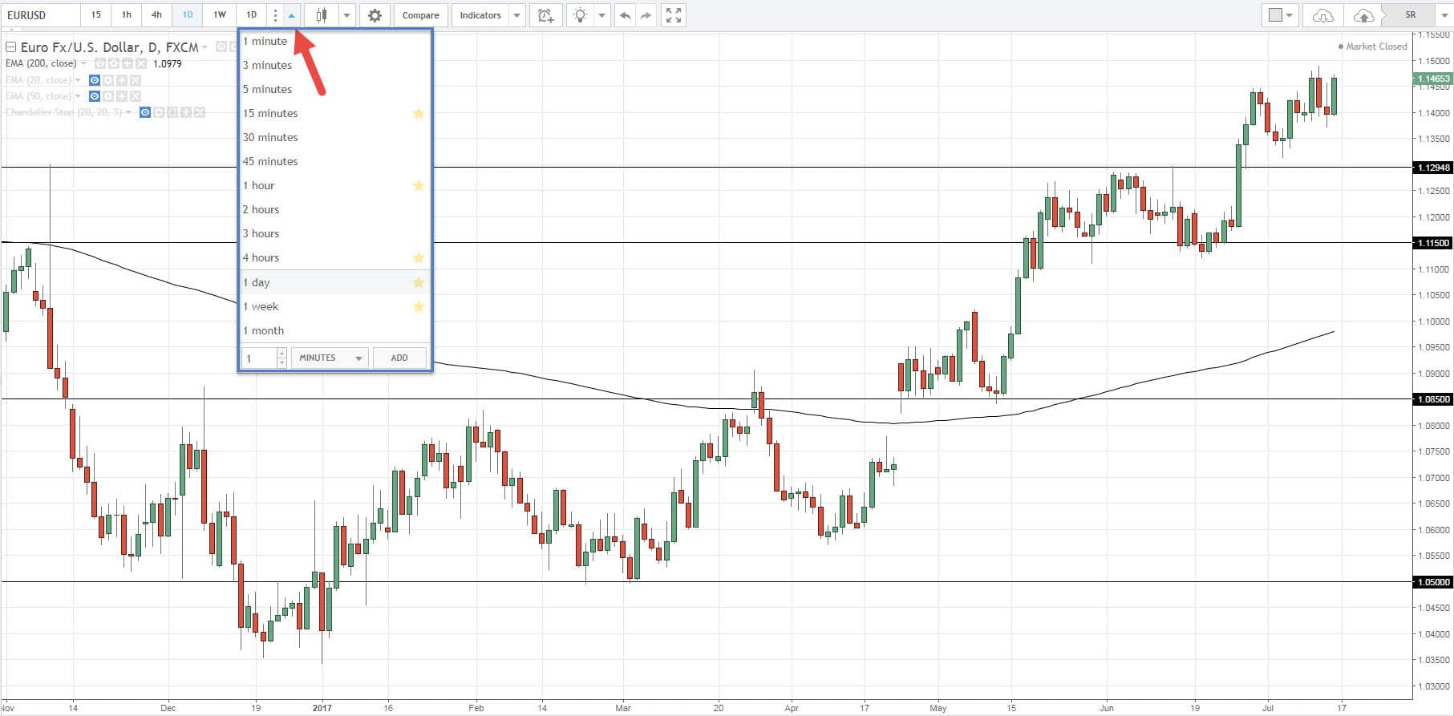Click the undo arrow in toolbar
Screen dimensions: 1454x716
pyautogui.click(x=625, y=15)
